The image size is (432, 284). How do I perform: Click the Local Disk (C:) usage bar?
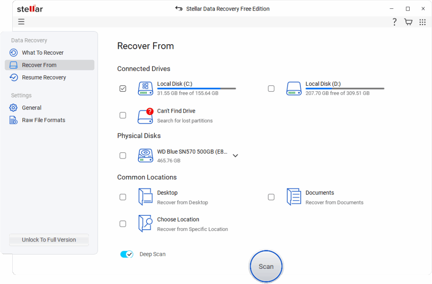pyautogui.click(x=197, y=88)
